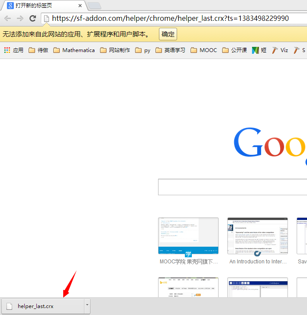The width and height of the screenshot is (307, 315).
Task: Click the An Introduction to Inter... title
Action: coord(258,262)
